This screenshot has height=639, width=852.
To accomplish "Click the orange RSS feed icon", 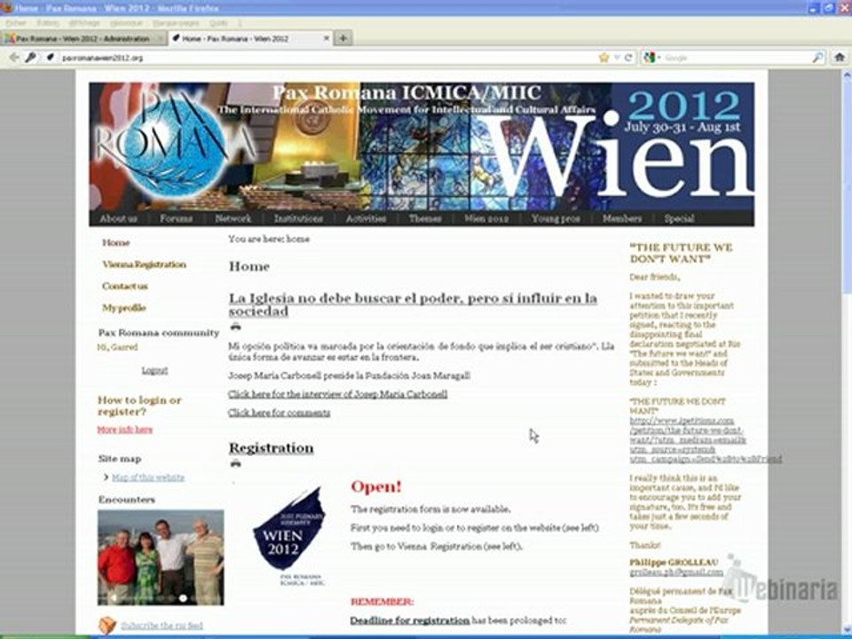I will [x=107, y=626].
